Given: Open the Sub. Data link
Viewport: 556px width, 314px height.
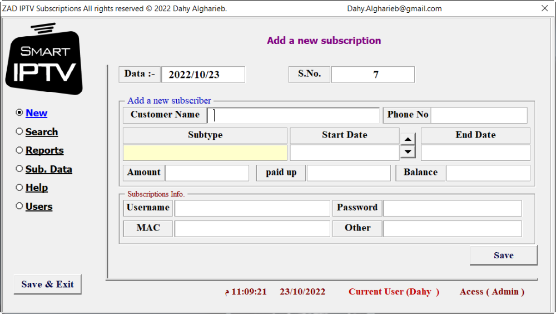Looking at the screenshot, I should tap(49, 169).
